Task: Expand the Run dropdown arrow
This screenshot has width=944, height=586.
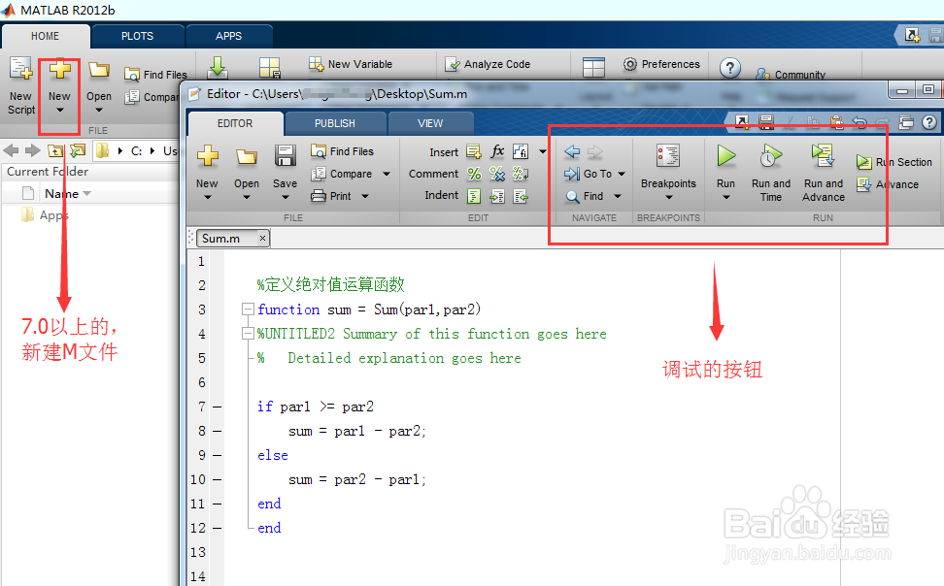Action: pos(726,197)
